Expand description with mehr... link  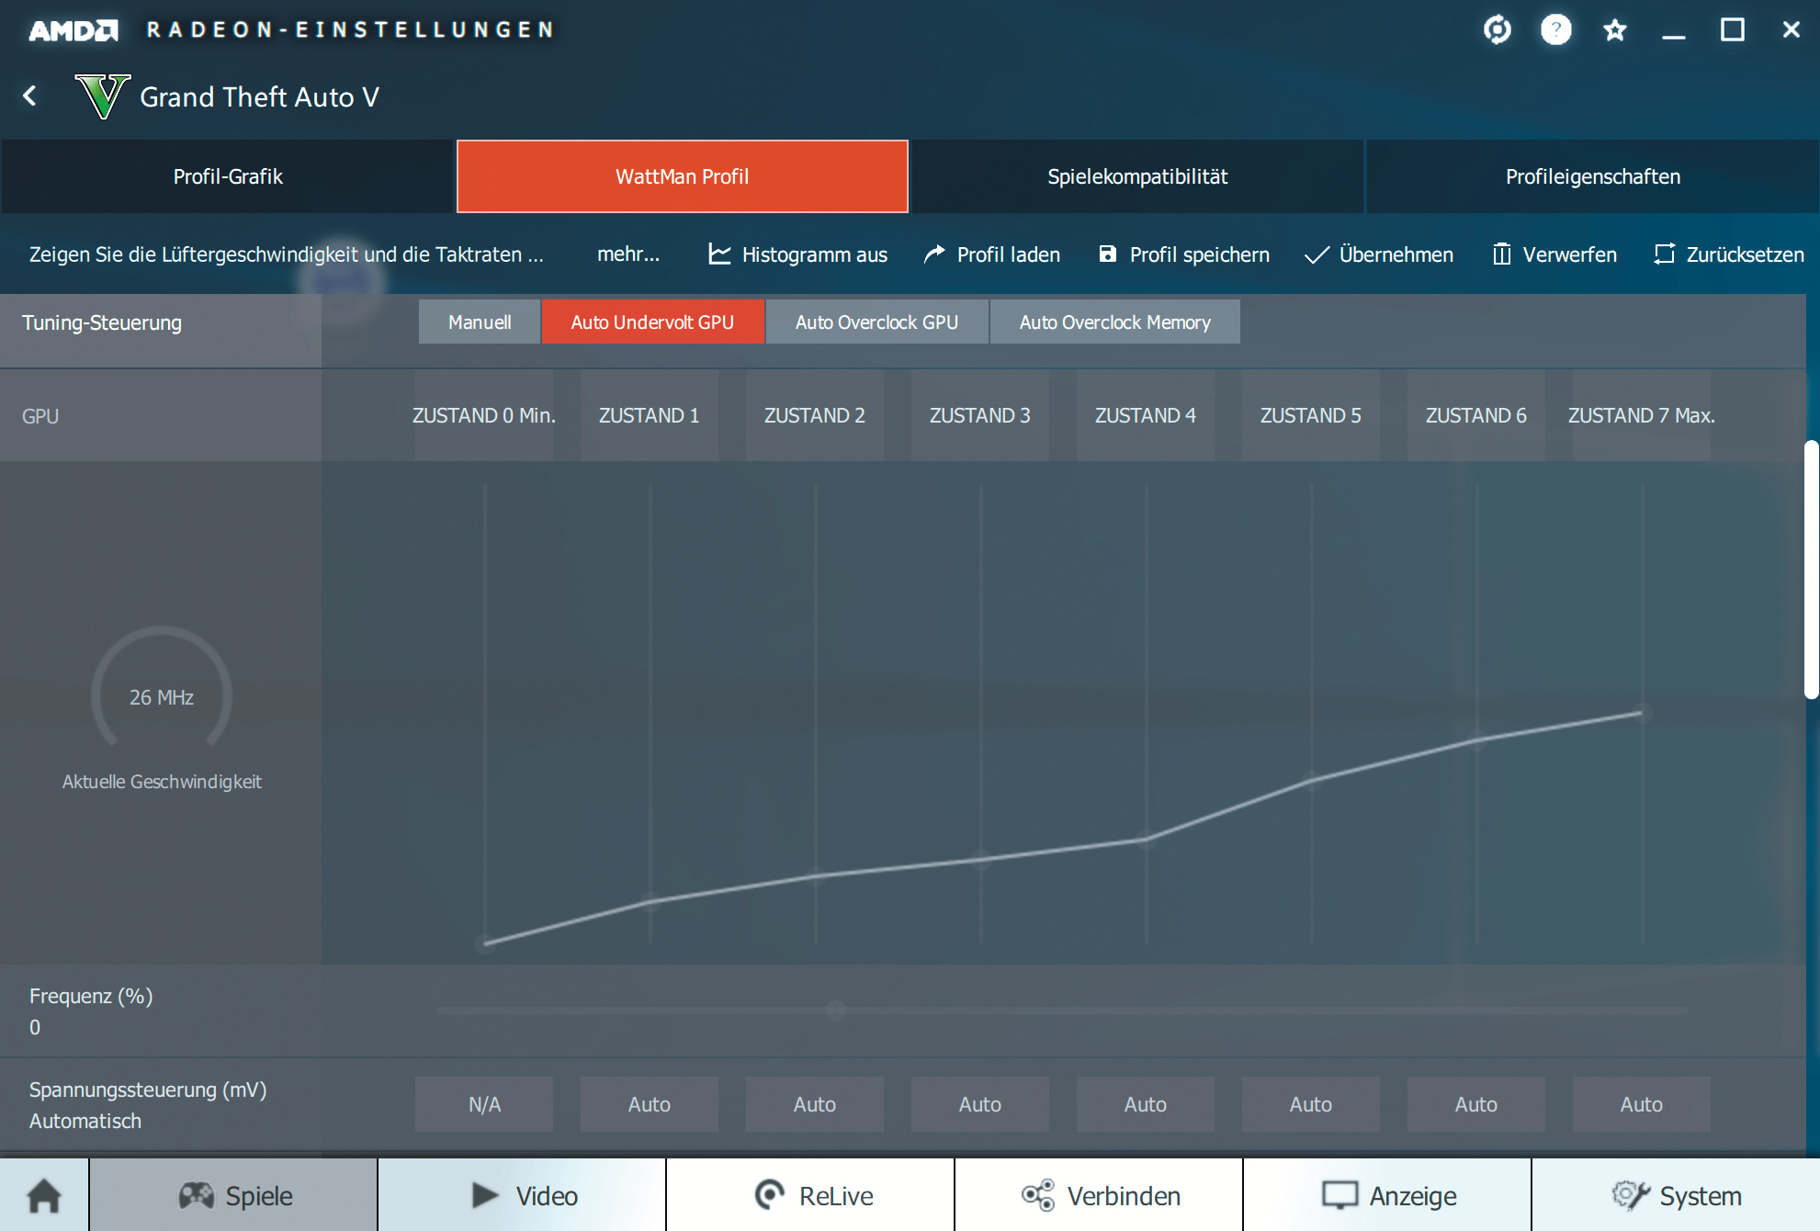point(628,254)
